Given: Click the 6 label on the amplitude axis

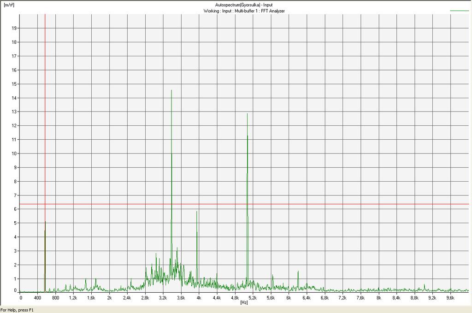Looking at the screenshot, I should pyautogui.click(x=15, y=209).
